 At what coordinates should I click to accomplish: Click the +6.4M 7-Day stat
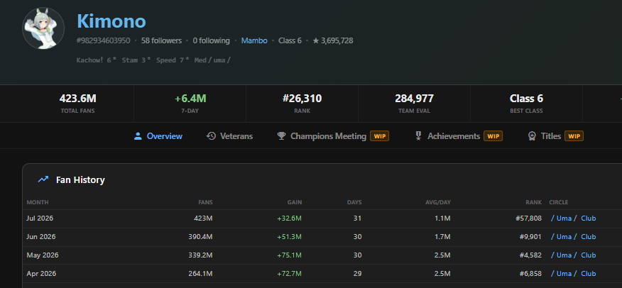pyautogui.click(x=190, y=104)
